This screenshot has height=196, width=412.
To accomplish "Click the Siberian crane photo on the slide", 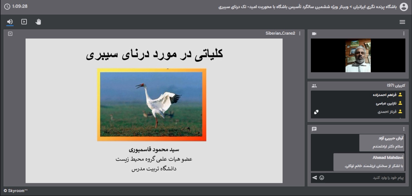I will click(x=152, y=105).
